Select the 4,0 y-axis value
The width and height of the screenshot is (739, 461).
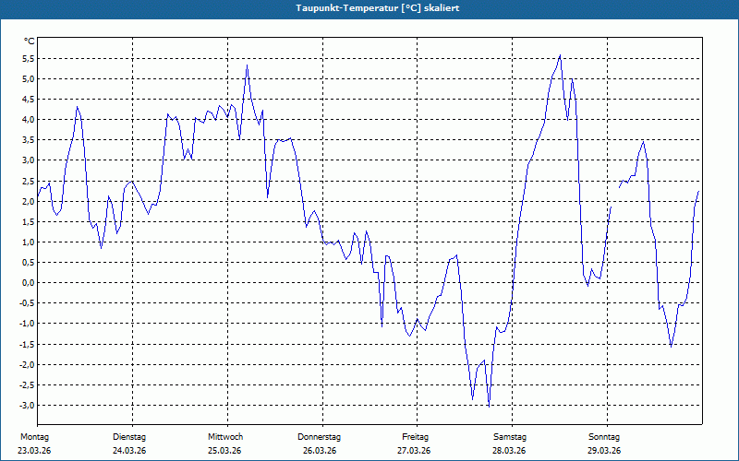tap(29, 120)
